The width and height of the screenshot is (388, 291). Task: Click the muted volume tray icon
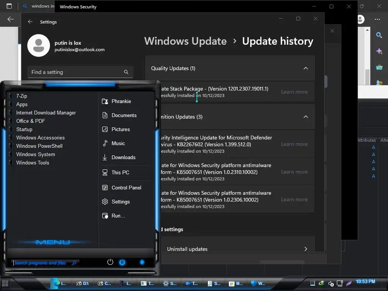click(331, 283)
